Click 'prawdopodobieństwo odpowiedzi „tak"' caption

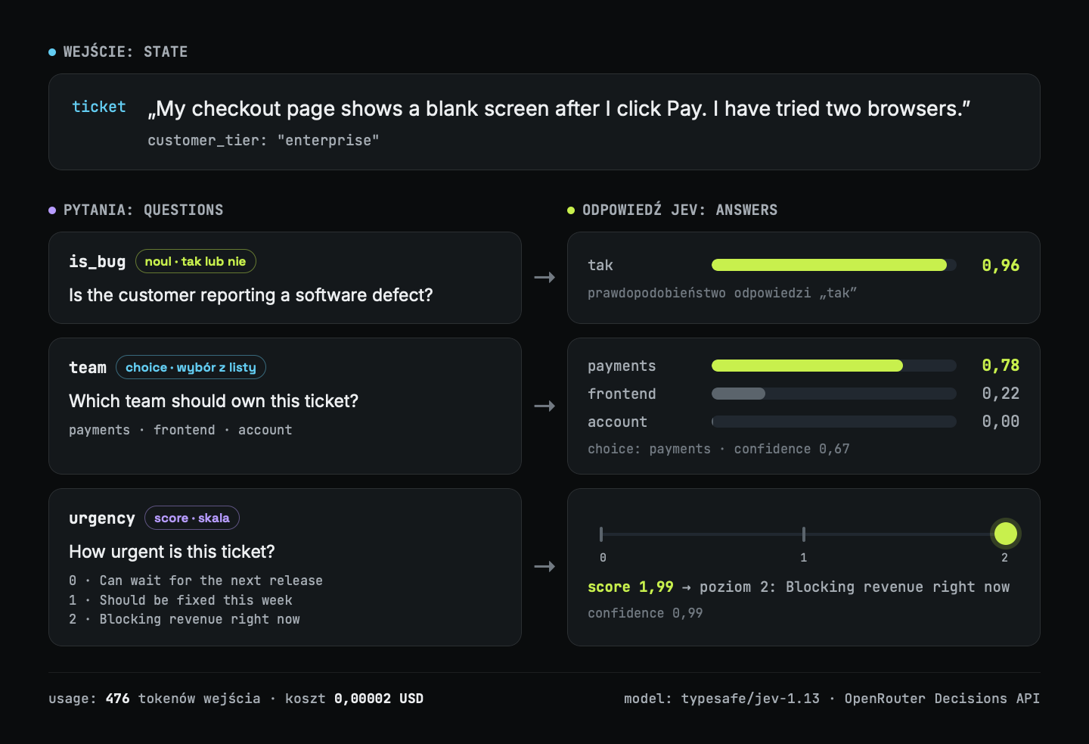721,293
